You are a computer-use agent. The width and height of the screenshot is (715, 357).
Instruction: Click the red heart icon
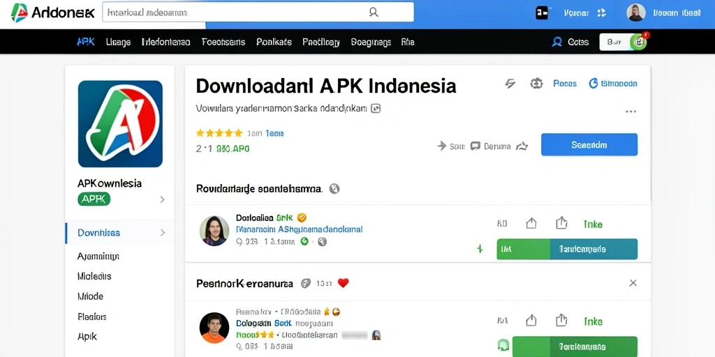(x=343, y=283)
